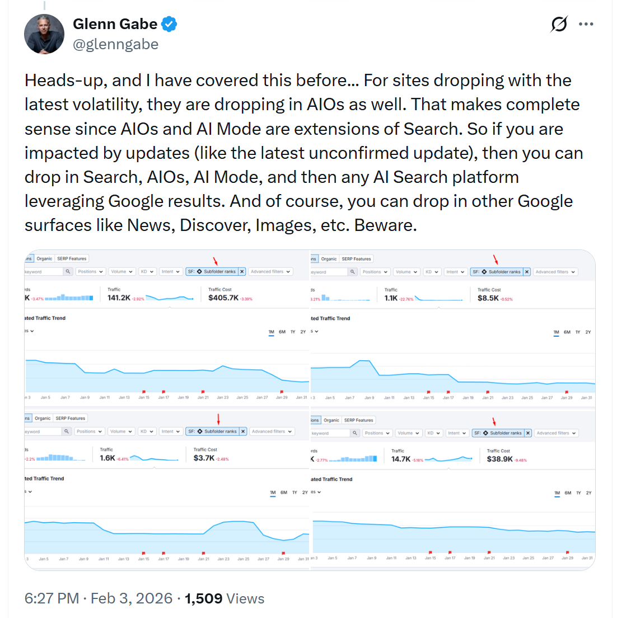Open Glenn Gabe's profile picture
Image resolution: width=617 pixels, height=618 pixels.
tap(44, 34)
